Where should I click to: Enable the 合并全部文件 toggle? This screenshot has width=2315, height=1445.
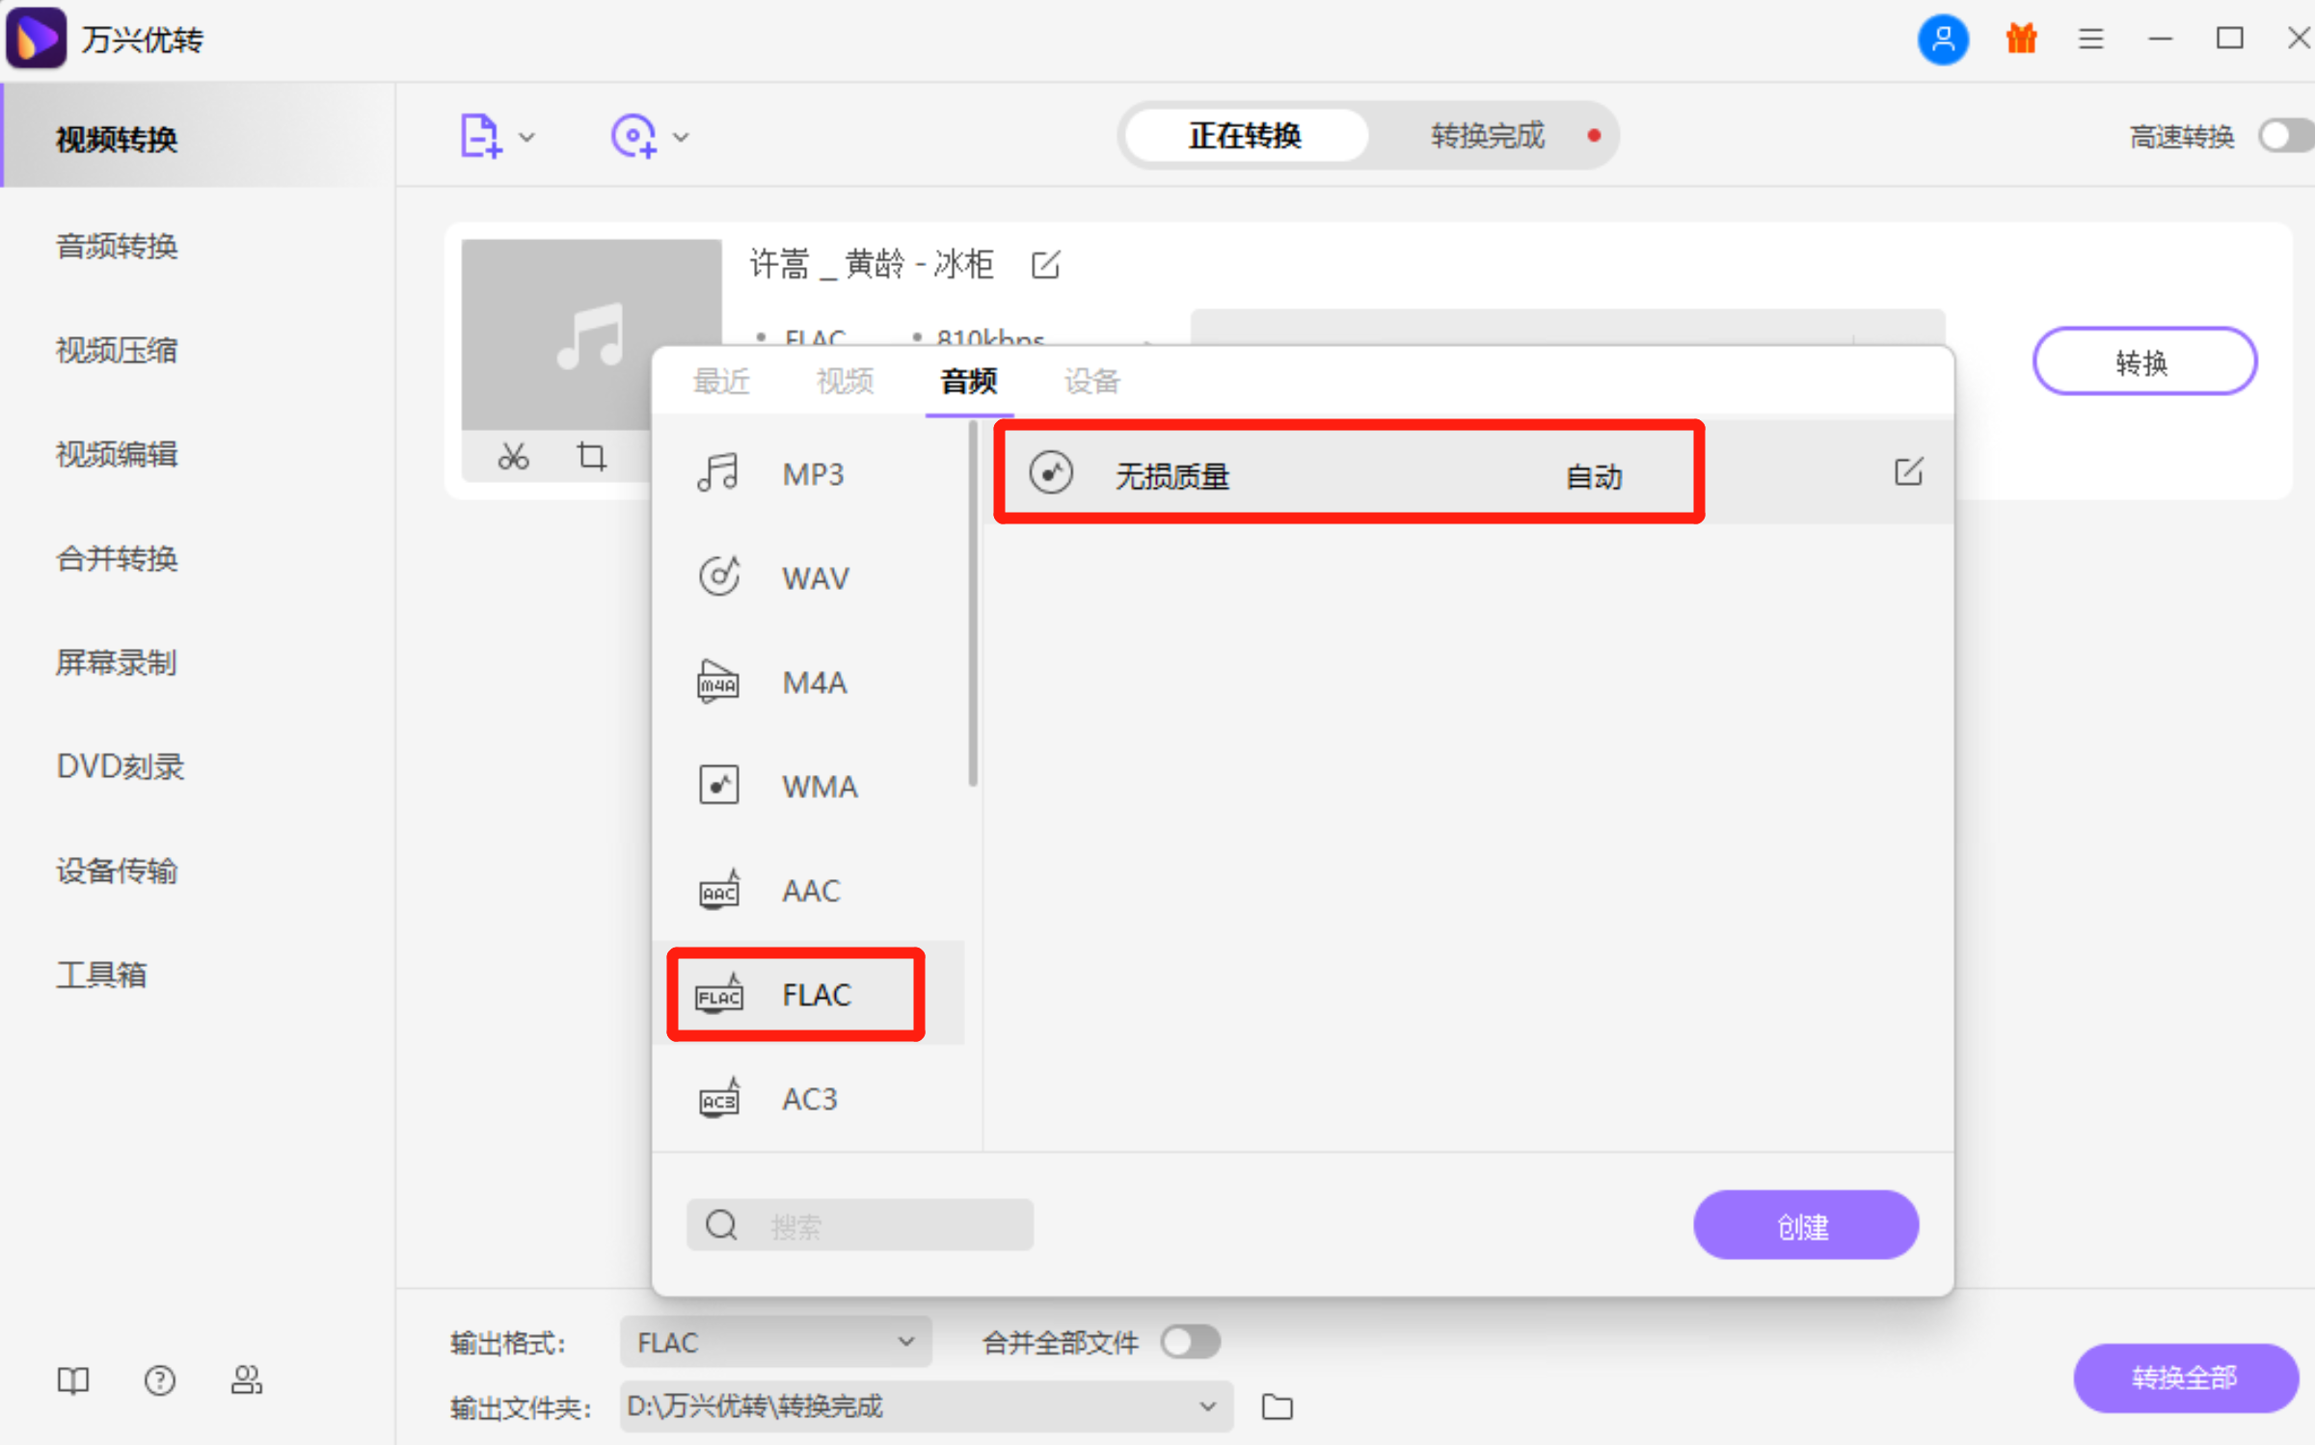(x=1189, y=1341)
